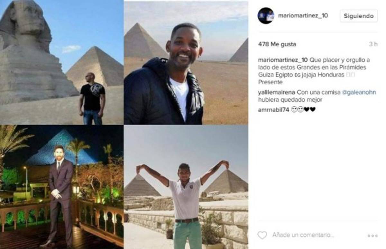
Task: Click the Sphinx photo in the collage
Action: pos(61,62)
